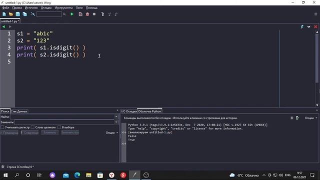
Task: Enable the В выборе checkbox
Action: [59, 127]
